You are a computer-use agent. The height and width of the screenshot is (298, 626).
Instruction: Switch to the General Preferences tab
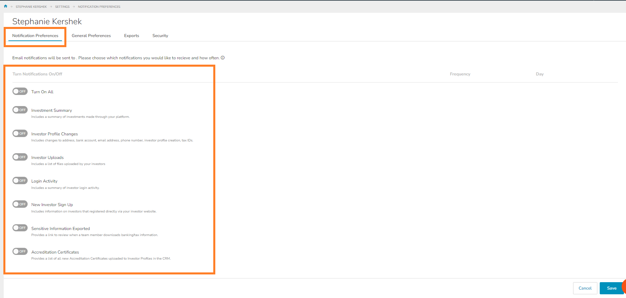[91, 36]
